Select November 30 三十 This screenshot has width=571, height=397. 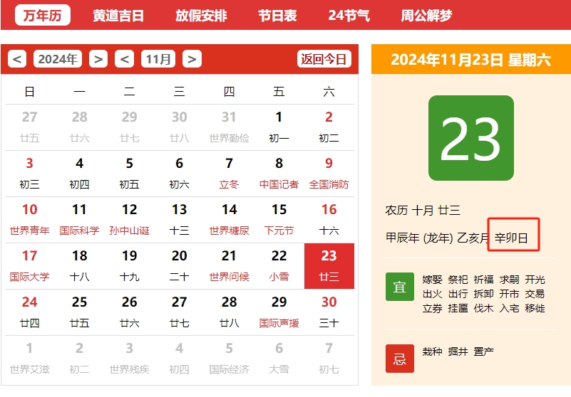329,312
